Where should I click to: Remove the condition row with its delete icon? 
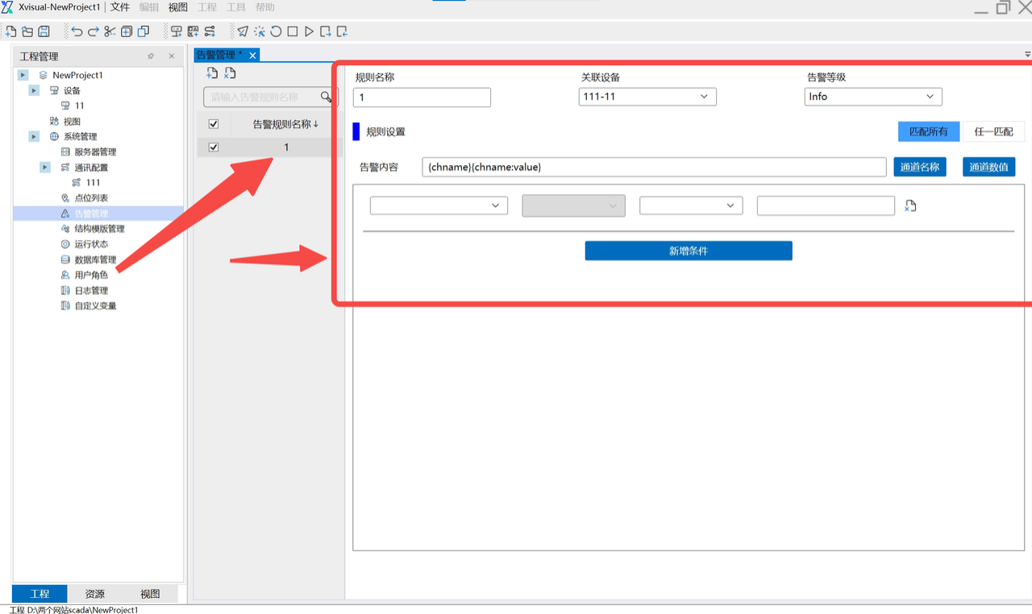(910, 206)
